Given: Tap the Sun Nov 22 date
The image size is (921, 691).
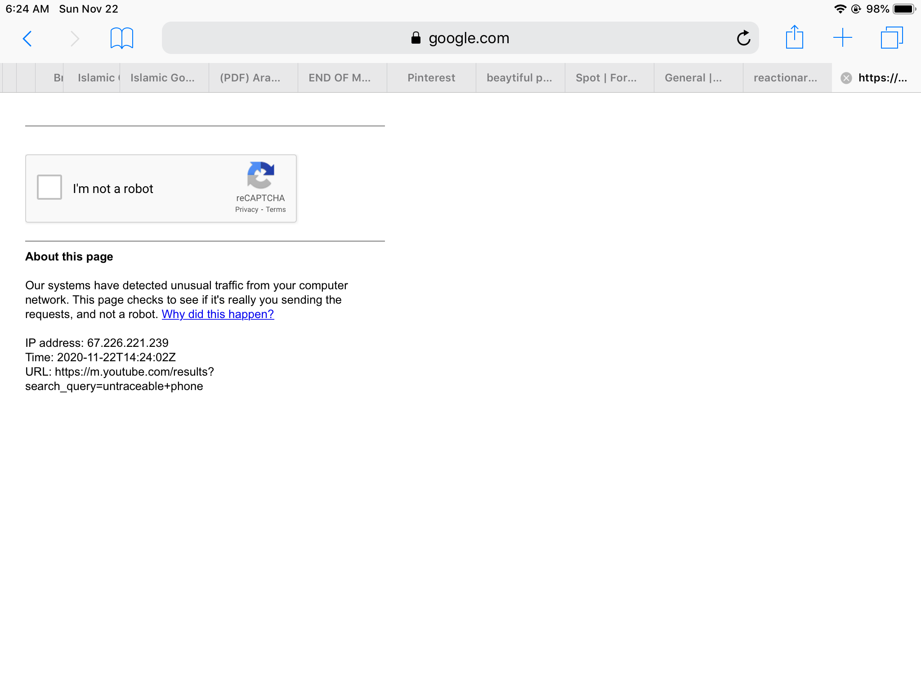Looking at the screenshot, I should (x=89, y=9).
